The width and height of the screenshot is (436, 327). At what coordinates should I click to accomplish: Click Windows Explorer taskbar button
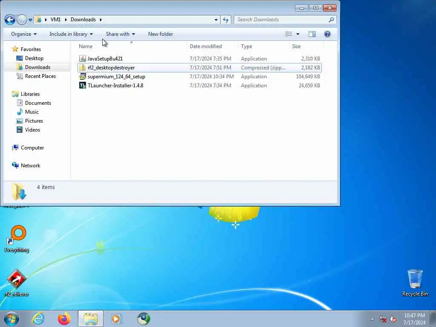(x=91, y=318)
